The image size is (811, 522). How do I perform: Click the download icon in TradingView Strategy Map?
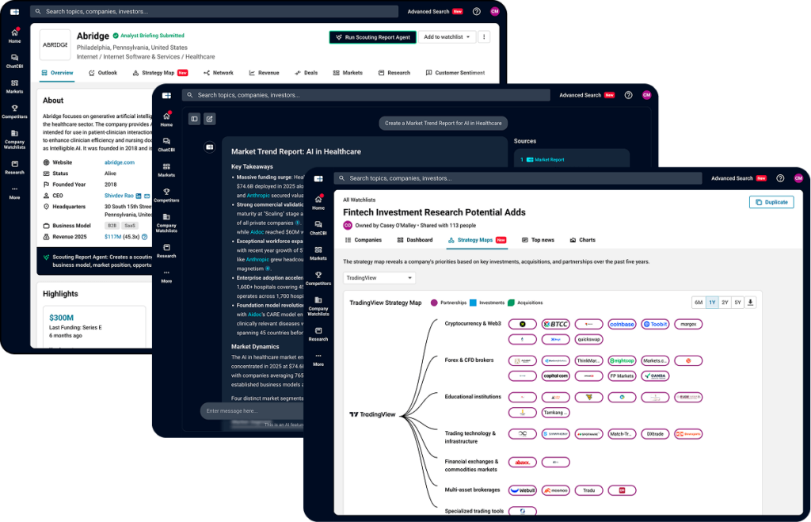pos(750,302)
